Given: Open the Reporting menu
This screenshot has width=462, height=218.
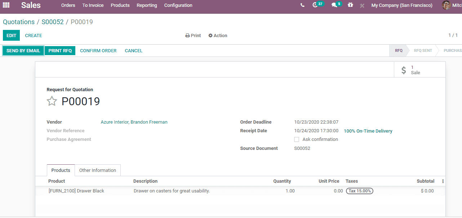Looking at the screenshot, I should pyautogui.click(x=147, y=5).
